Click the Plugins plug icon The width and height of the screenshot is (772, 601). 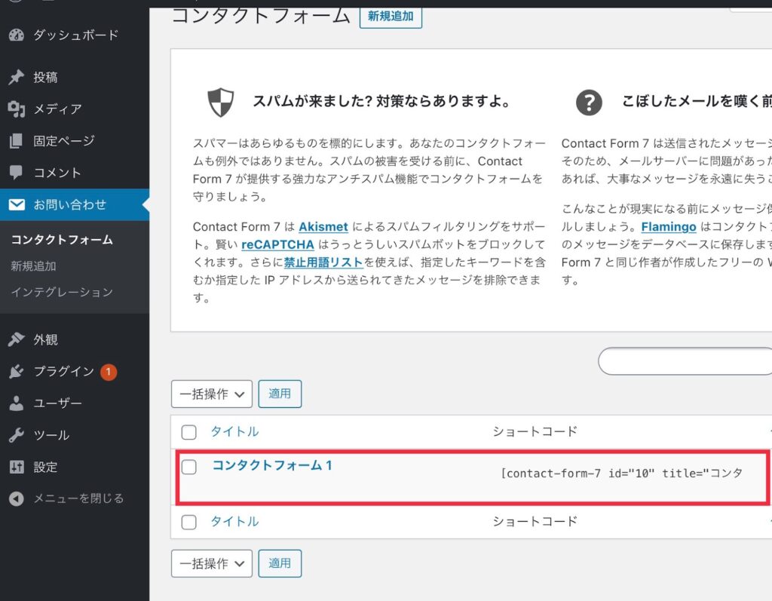pos(16,372)
